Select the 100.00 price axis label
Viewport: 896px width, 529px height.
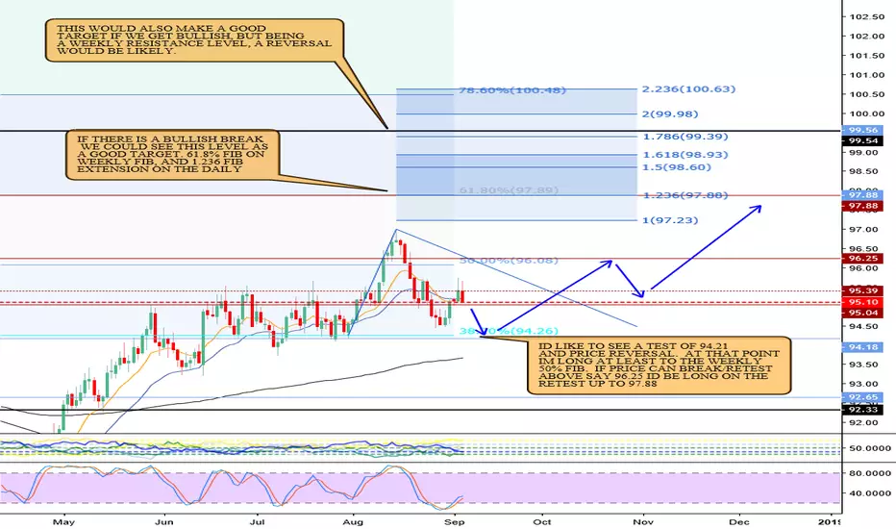866,113
